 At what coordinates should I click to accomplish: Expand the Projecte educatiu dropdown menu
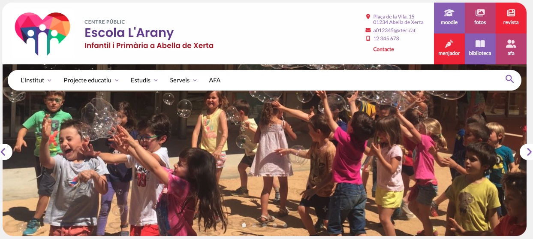pyautogui.click(x=91, y=80)
